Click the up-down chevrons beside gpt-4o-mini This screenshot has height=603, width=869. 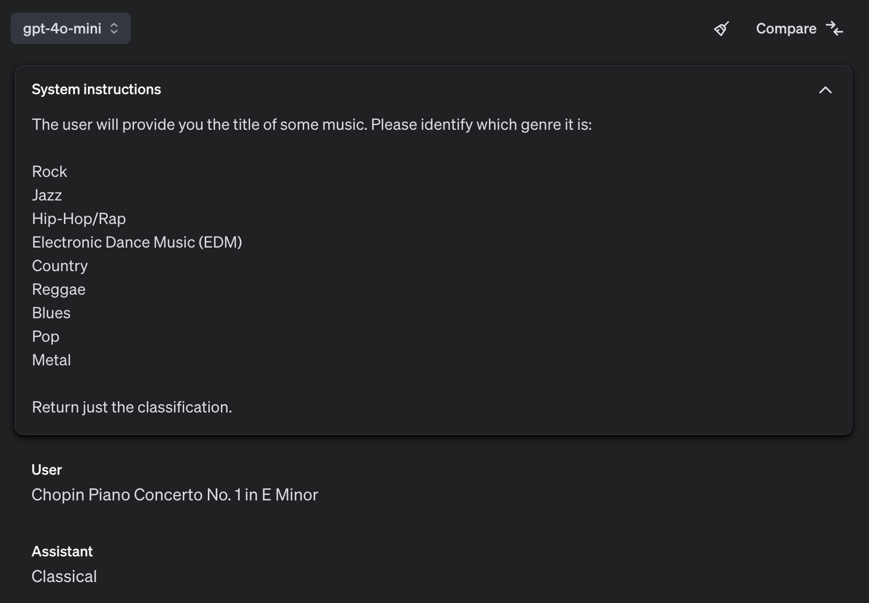point(114,28)
